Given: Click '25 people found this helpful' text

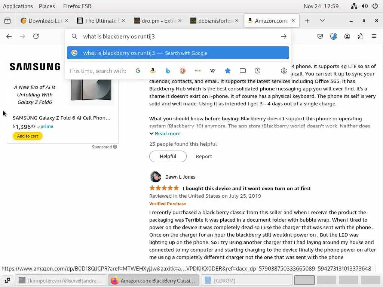Looking at the screenshot, I should pos(183,144).
